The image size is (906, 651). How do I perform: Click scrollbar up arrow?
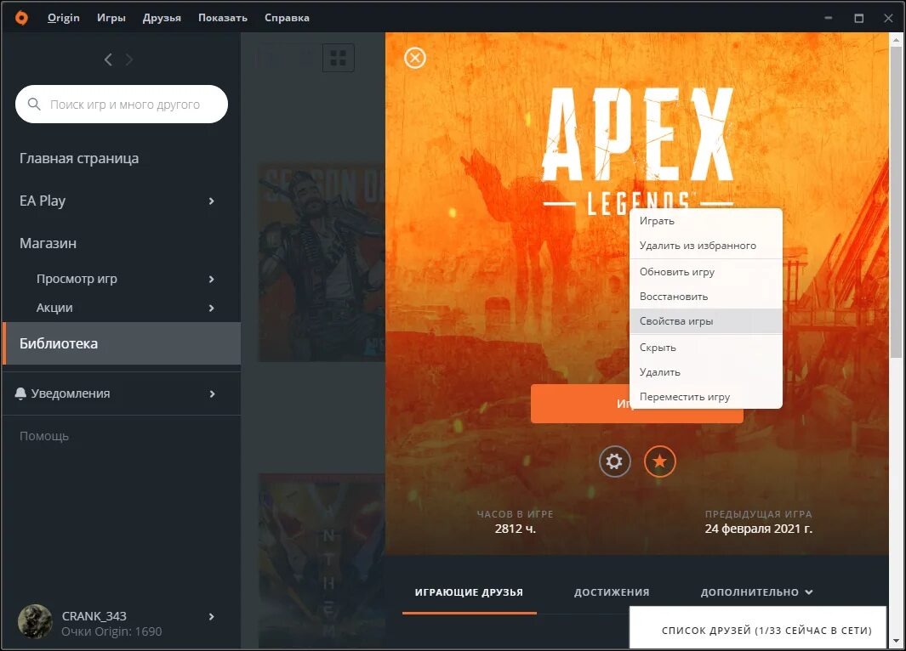896,41
